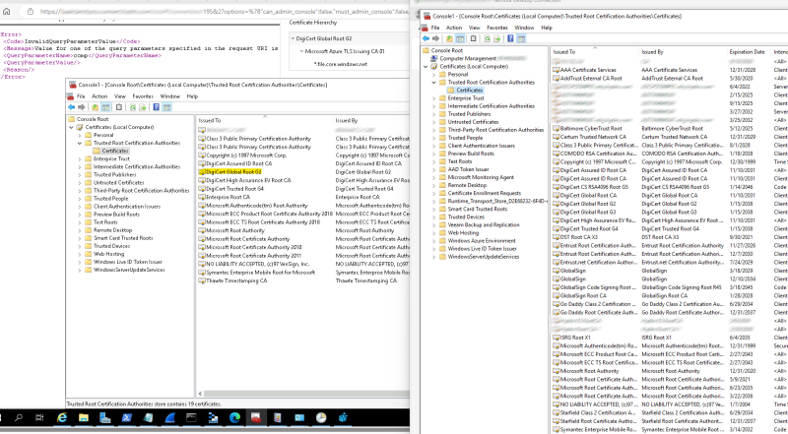Image resolution: width=788 pixels, height=434 pixels.
Task: Click Back arrow in right Console1 toolbar
Action: [426, 38]
